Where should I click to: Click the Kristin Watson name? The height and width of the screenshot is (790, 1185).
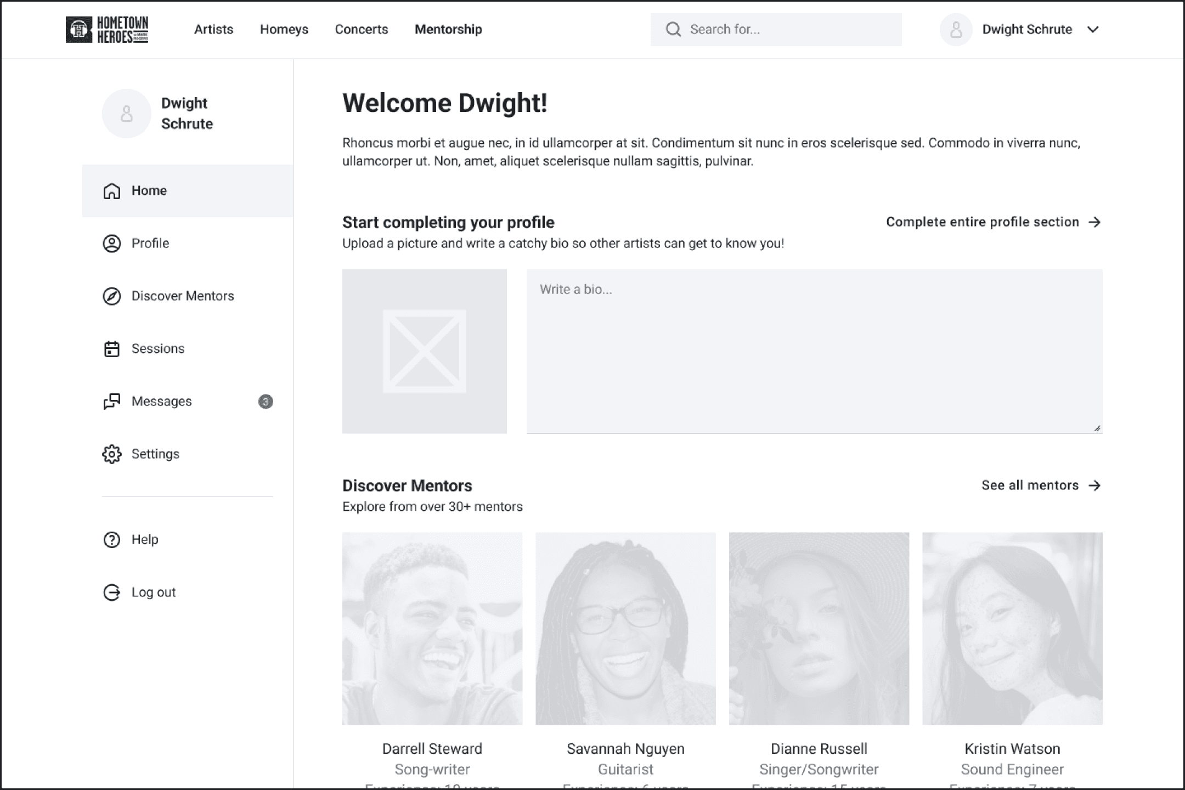tap(1012, 749)
